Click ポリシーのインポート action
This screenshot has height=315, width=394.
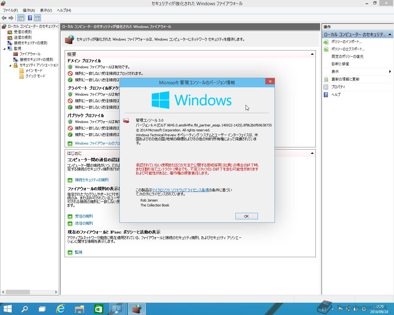pos(347,42)
